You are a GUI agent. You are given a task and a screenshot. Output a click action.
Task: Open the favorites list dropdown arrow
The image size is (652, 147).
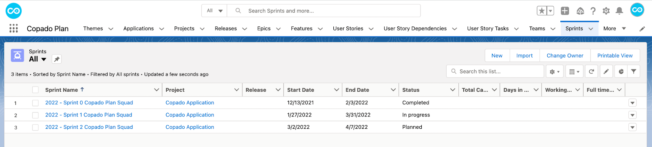tap(551, 11)
